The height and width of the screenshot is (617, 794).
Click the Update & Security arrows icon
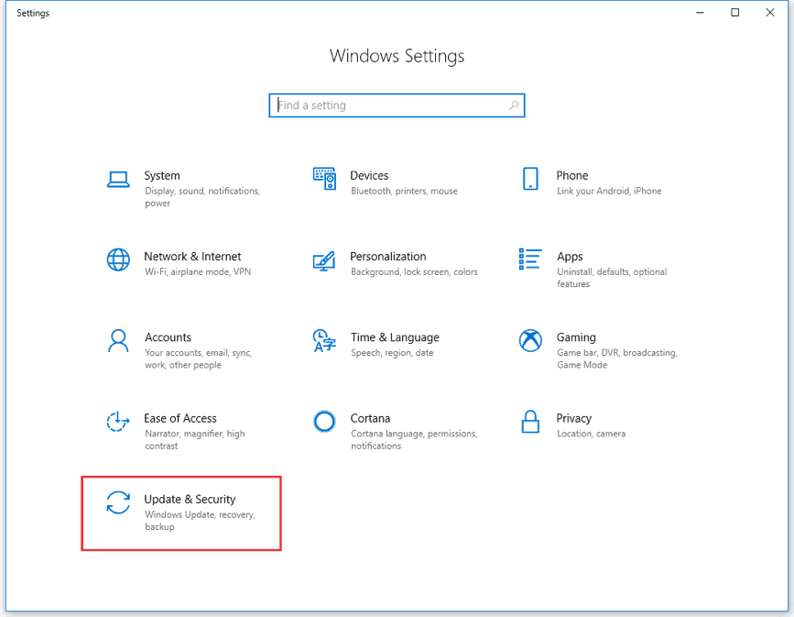pos(118,502)
